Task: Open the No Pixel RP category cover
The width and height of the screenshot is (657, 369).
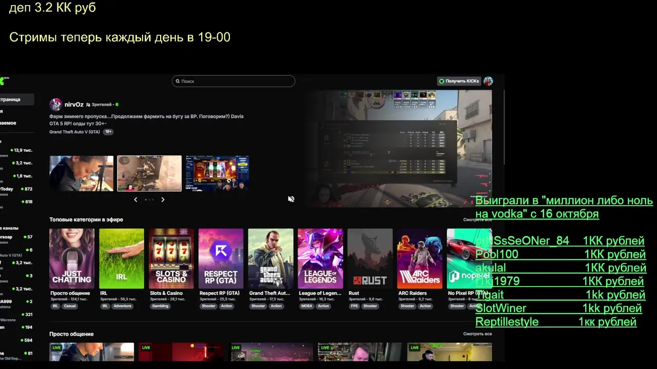Action: point(469,258)
